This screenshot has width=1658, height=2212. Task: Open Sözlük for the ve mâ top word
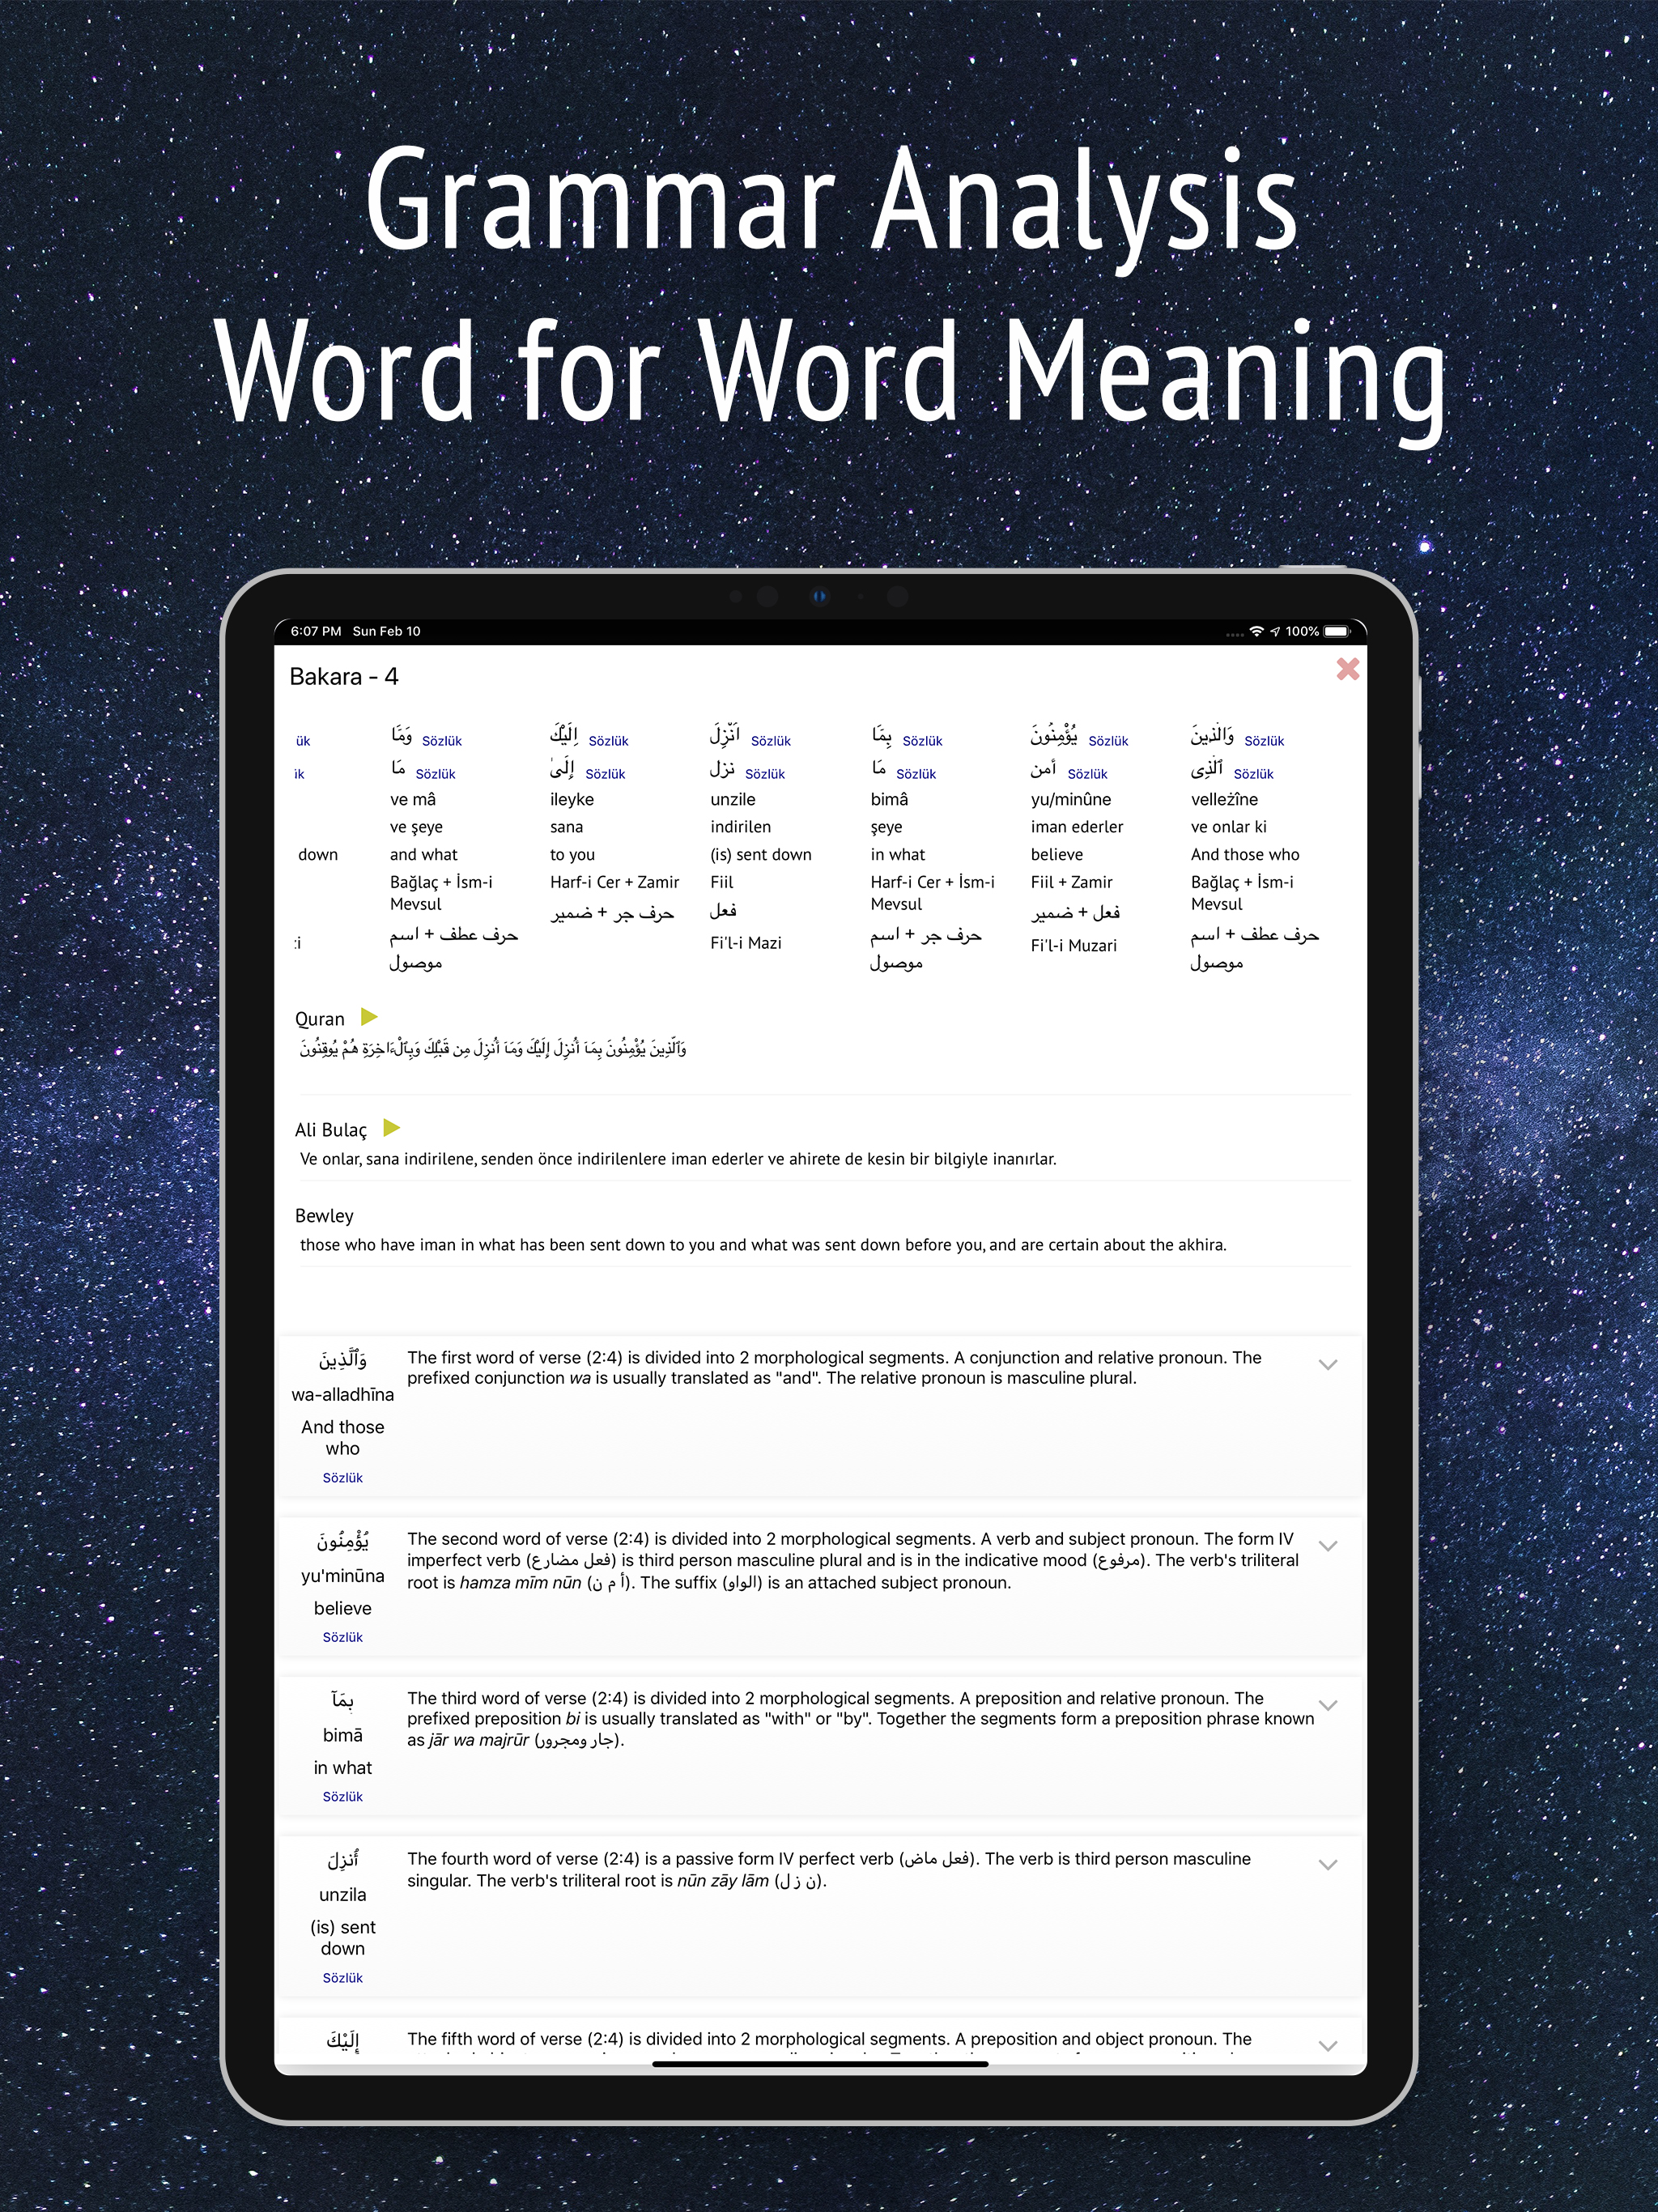tap(441, 741)
